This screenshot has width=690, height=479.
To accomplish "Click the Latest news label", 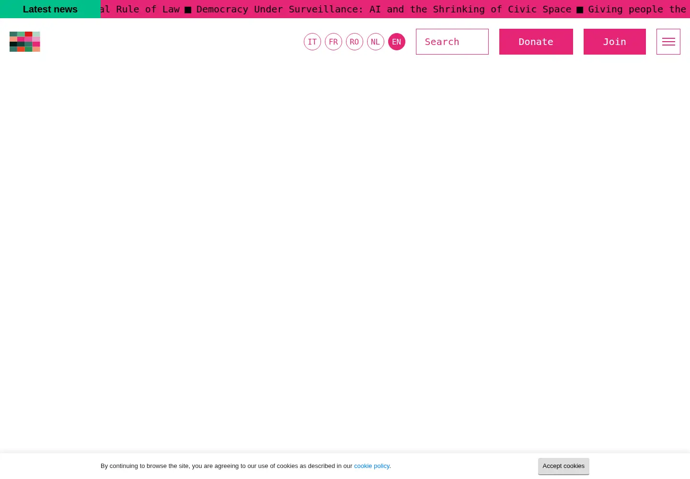I will point(50,9).
